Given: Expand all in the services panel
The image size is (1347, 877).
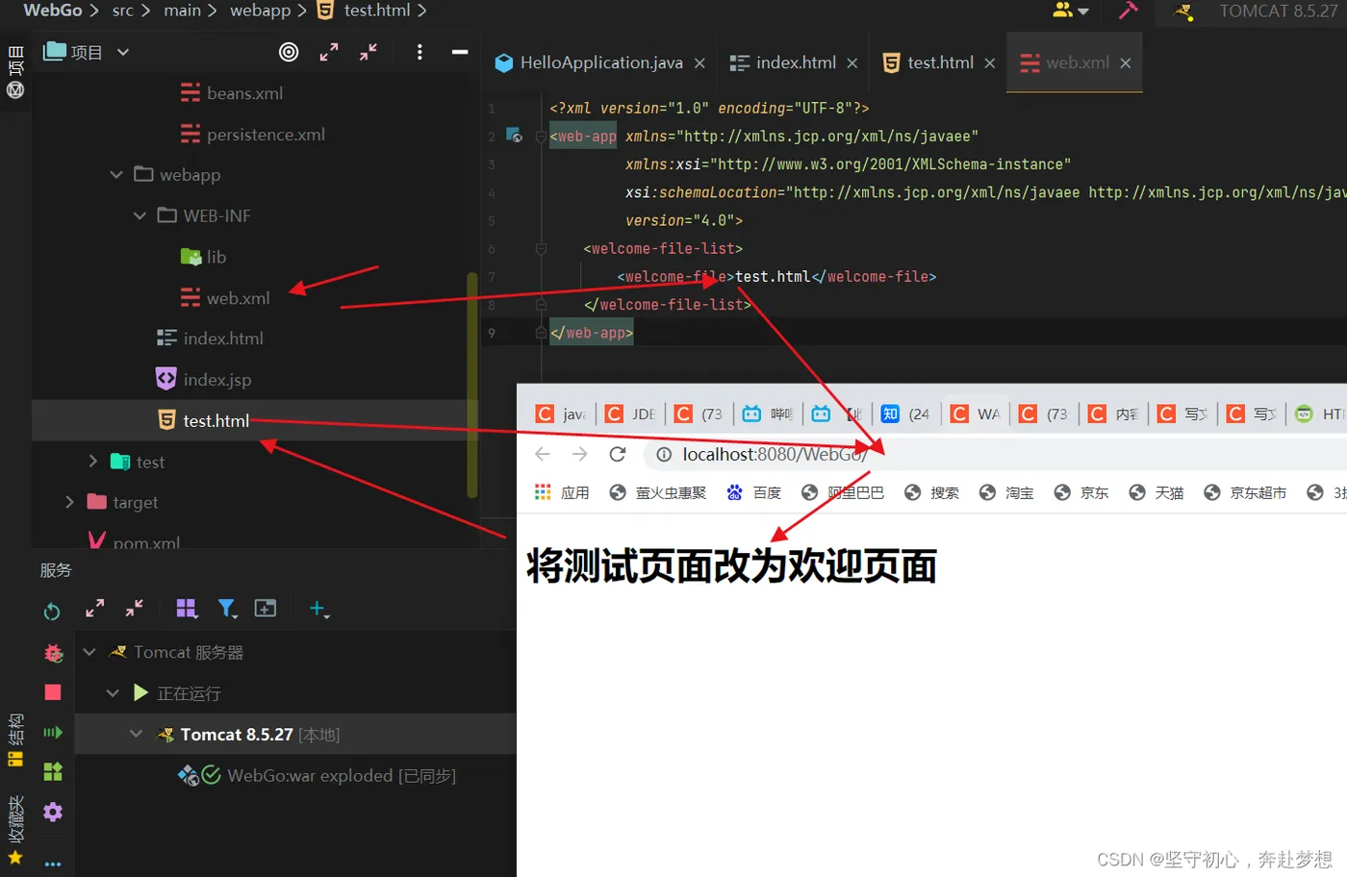Looking at the screenshot, I should [94, 609].
